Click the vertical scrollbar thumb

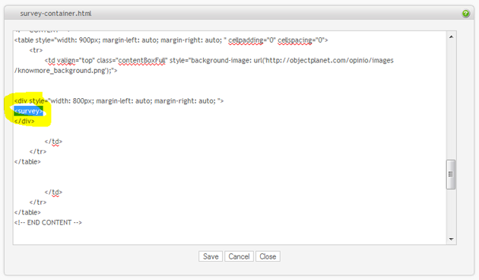(x=451, y=174)
